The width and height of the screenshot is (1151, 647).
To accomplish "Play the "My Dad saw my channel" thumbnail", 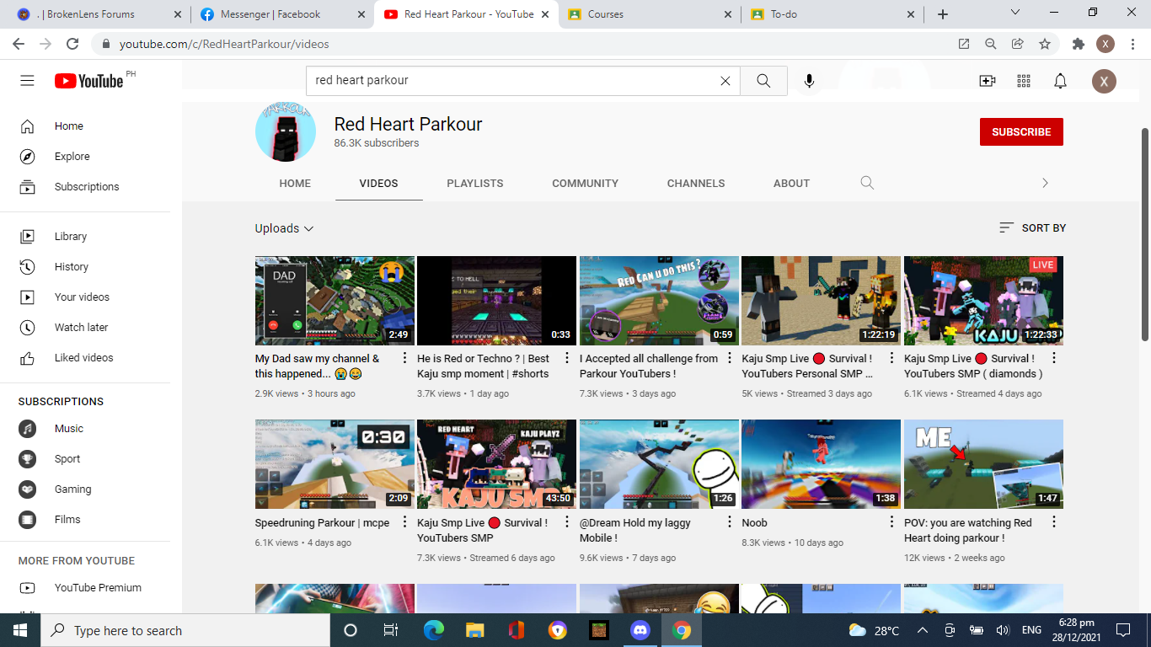I will click(x=335, y=301).
